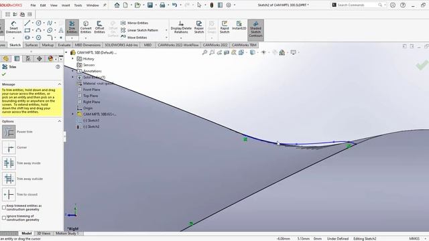This screenshot has height=241, width=429.
Task: Click the Save icon
Action: 150,5
